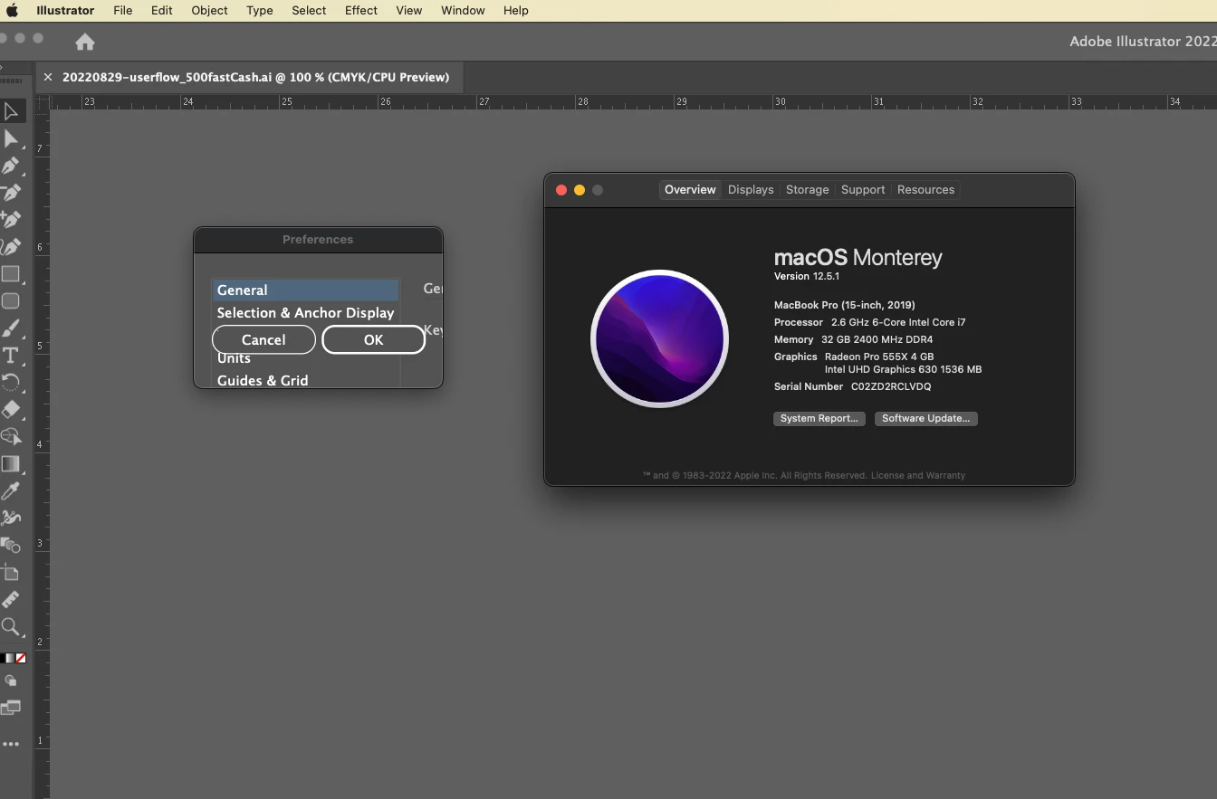
Task: Open the Object menu
Action: (209, 10)
